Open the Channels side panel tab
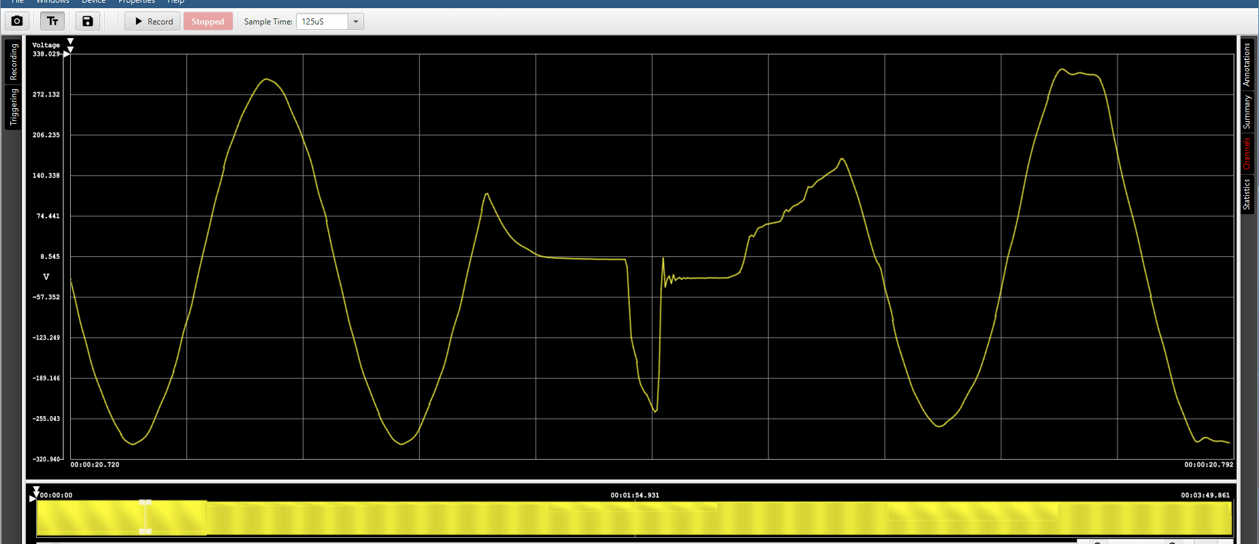The image size is (1259, 544). click(1247, 153)
